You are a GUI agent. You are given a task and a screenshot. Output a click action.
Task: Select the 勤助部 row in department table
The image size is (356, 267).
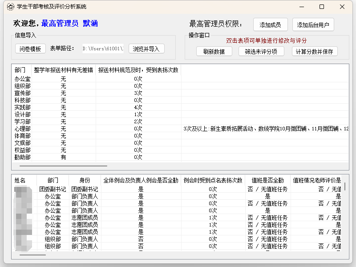pos(22,157)
